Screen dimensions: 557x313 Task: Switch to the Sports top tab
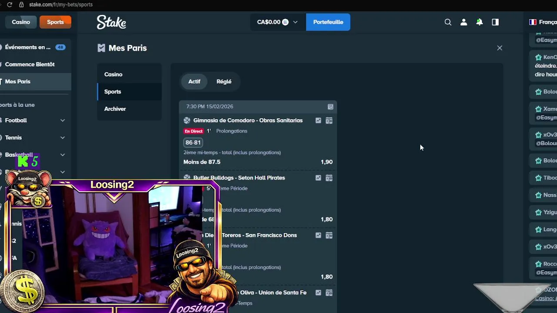(x=55, y=22)
